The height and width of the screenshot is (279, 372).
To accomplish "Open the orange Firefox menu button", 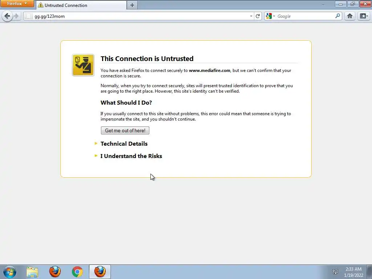I will click(x=17, y=4).
